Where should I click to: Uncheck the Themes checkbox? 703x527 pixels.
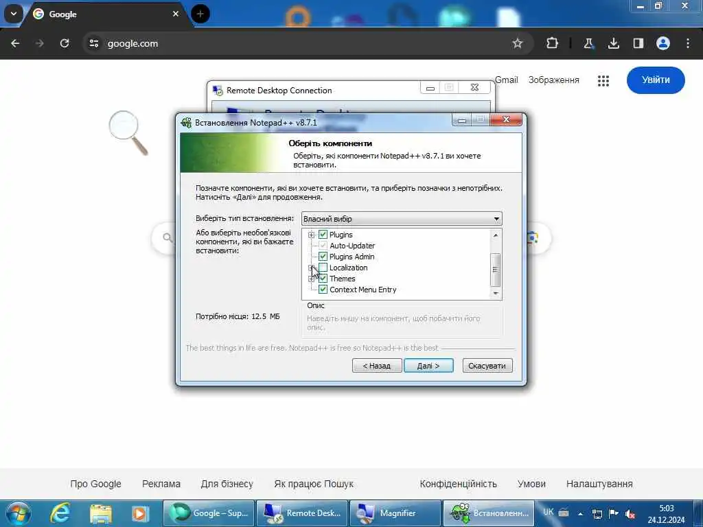click(x=323, y=279)
